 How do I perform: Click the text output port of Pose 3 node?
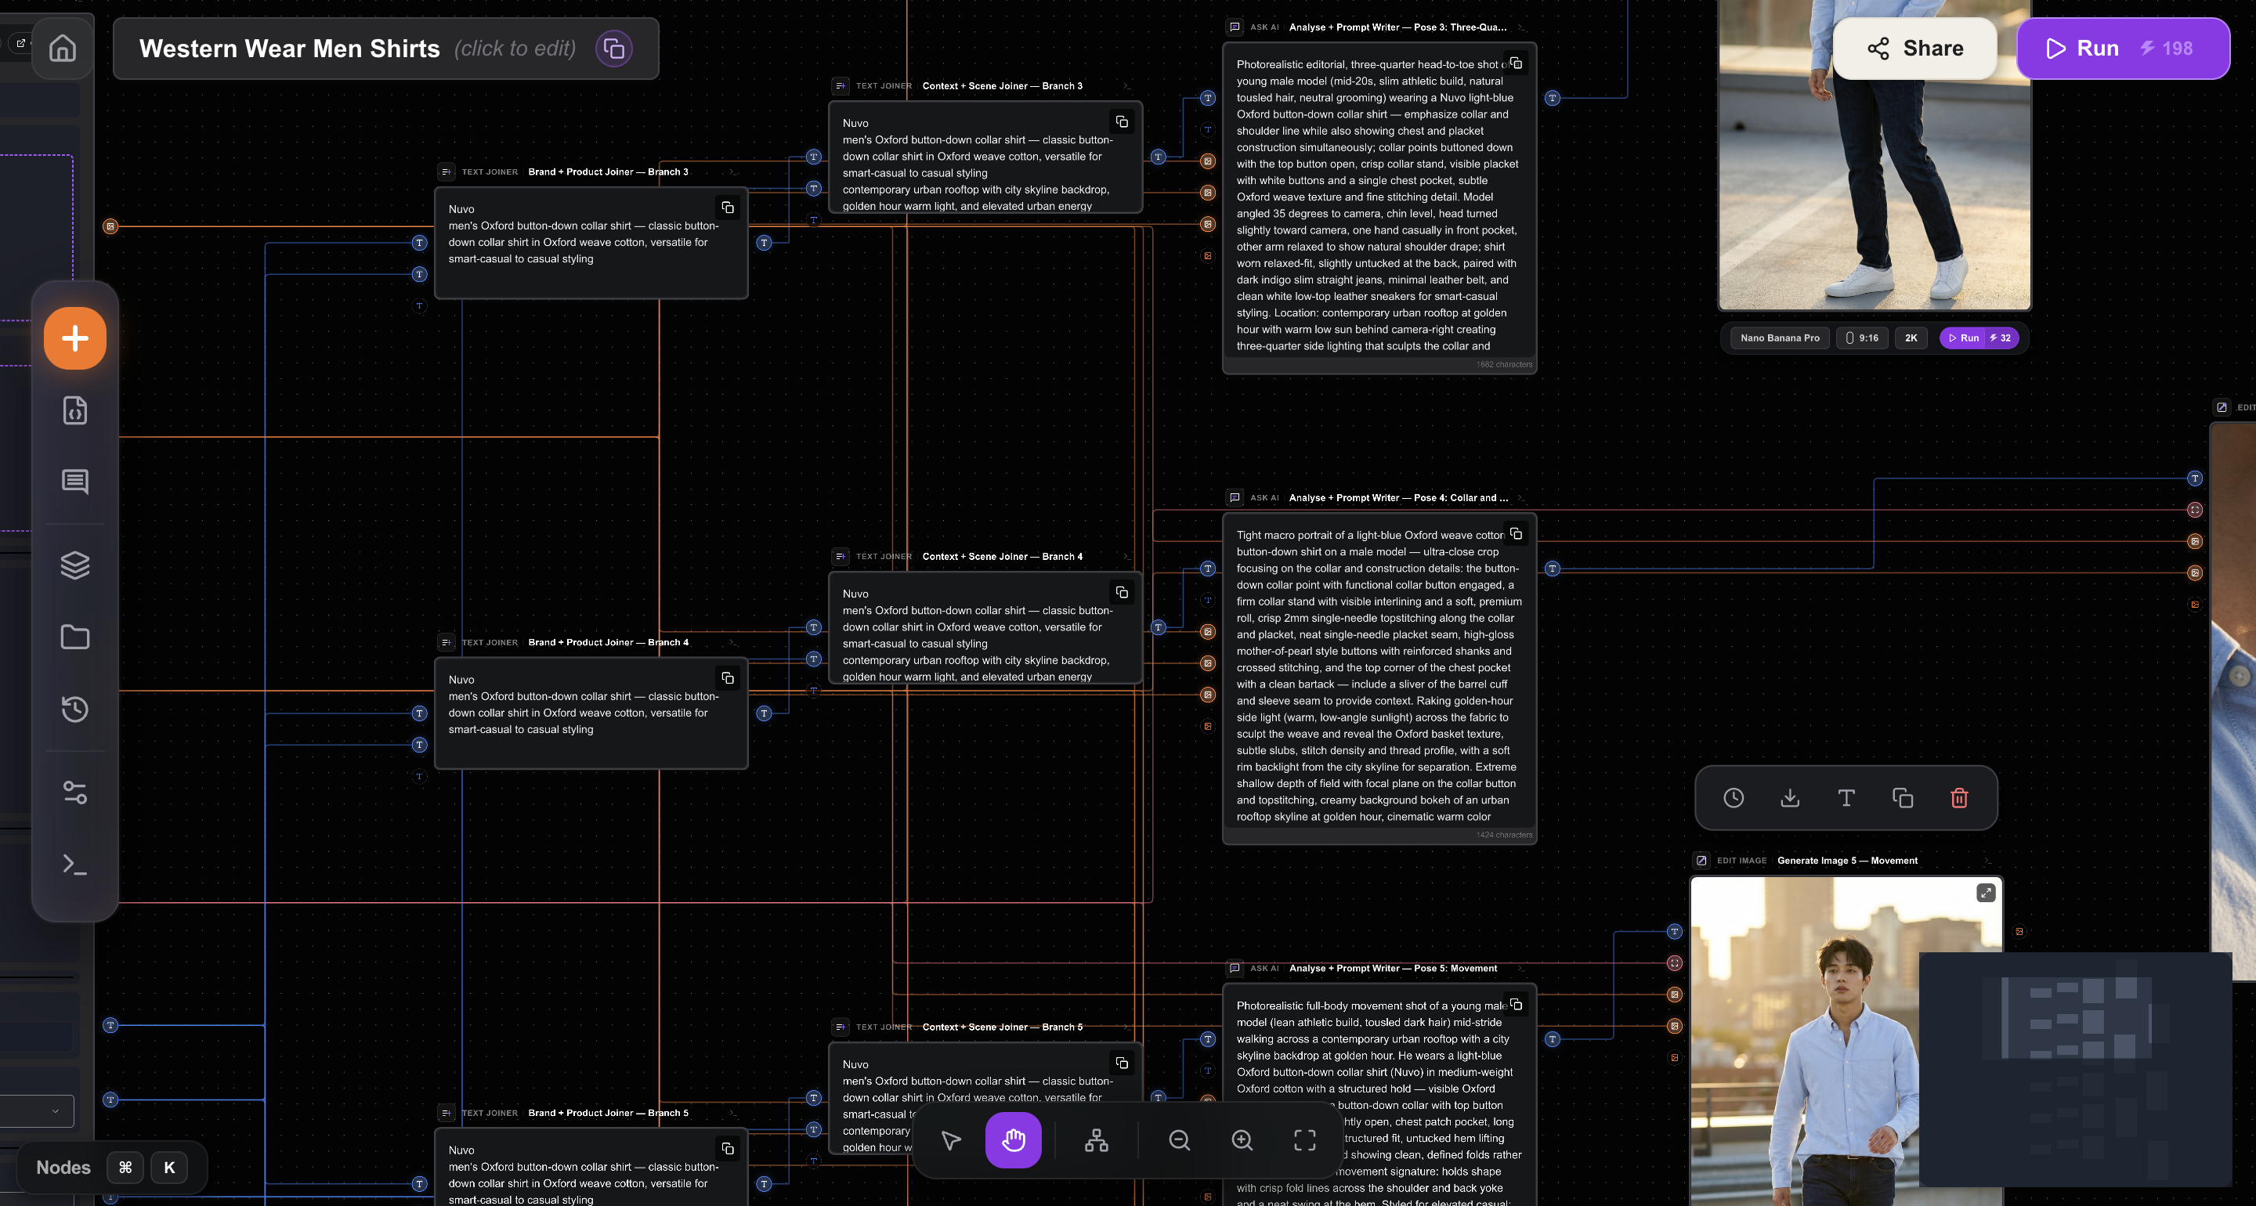[x=1552, y=98]
